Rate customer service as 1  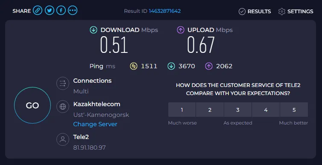tap(182, 110)
